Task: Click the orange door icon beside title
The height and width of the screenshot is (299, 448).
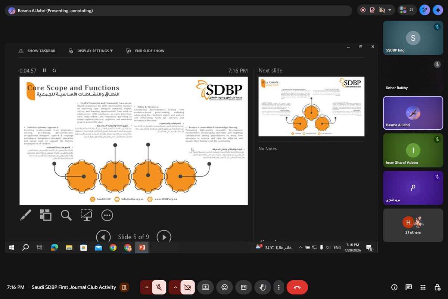Action: tap(125, 287)
